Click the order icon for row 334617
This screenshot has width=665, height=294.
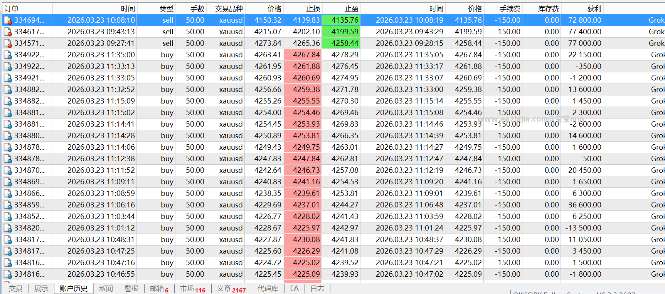[8, 32]
